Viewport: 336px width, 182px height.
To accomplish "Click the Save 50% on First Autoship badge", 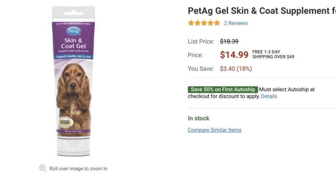I will point(223,89).
